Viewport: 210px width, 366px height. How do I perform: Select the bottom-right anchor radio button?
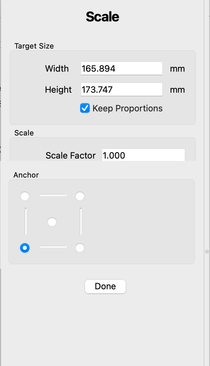pyautogui.click(x=80, y=248)
